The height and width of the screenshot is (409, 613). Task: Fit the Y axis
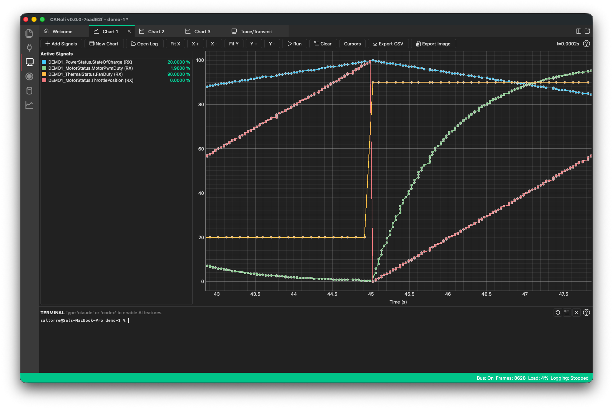tap(234, 44)
